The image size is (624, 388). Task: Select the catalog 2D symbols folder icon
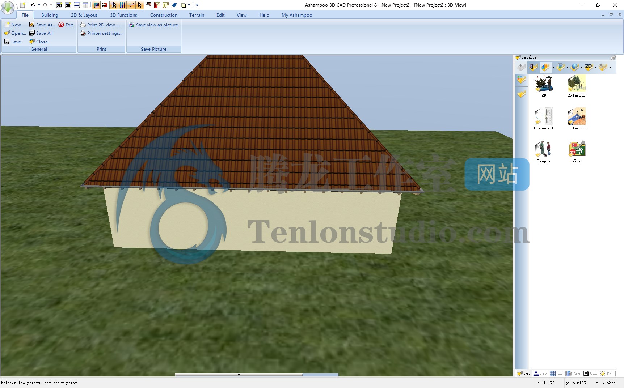[x=589, y=67]
